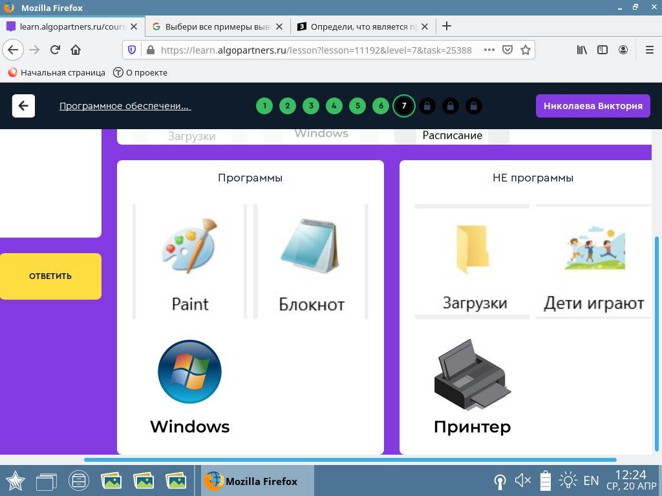Click the page horizontal scrollbar
The width and height of the screenshot is (662, 496).
coord(350,460)
